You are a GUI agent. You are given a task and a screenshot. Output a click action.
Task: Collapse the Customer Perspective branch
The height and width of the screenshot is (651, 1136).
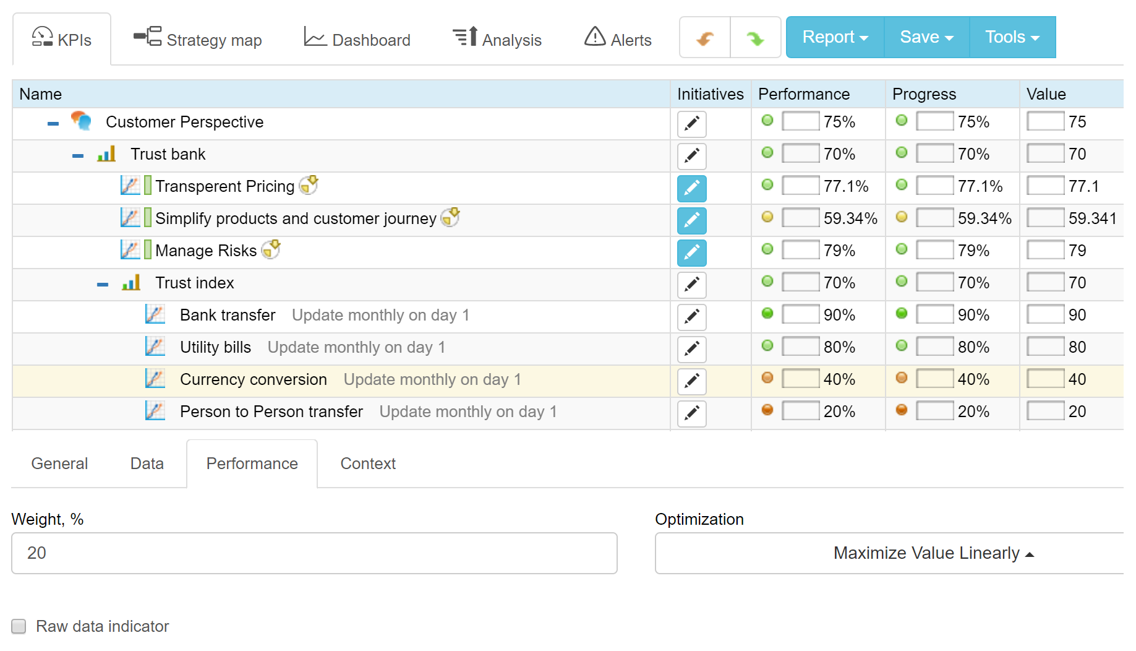[x=53, y=122]
